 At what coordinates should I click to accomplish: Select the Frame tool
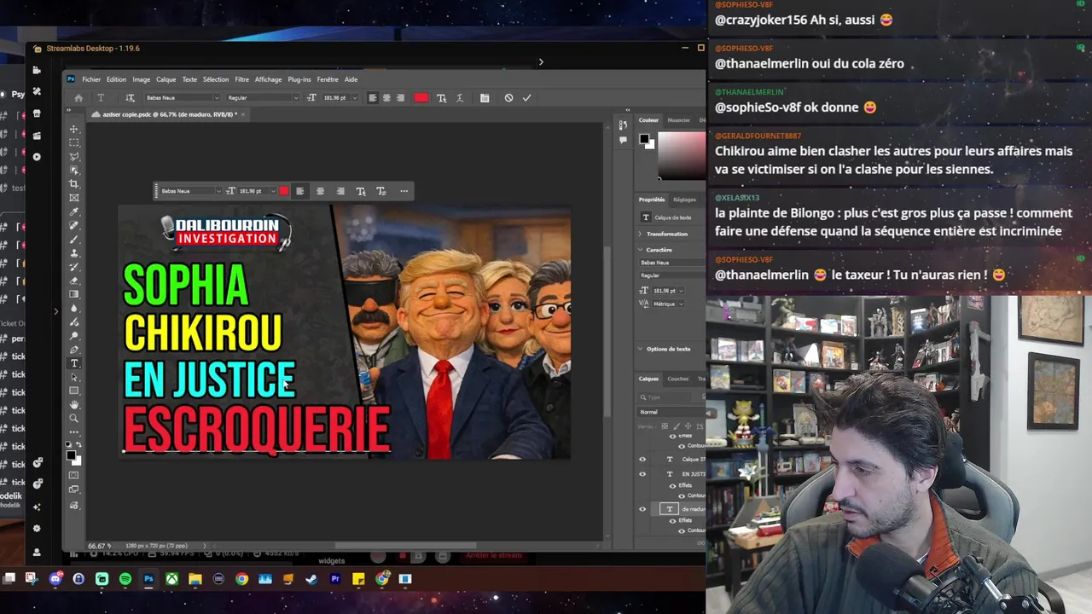(x=74, y=198)
